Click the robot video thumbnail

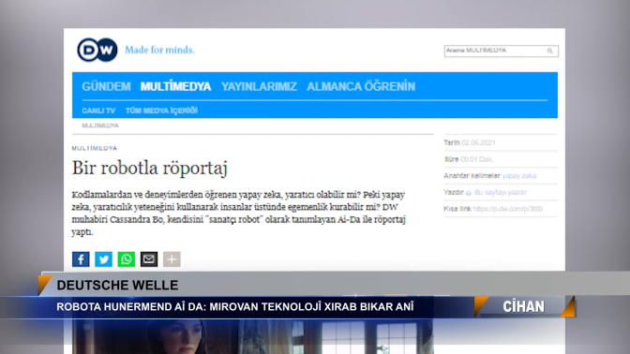point(253,336)
